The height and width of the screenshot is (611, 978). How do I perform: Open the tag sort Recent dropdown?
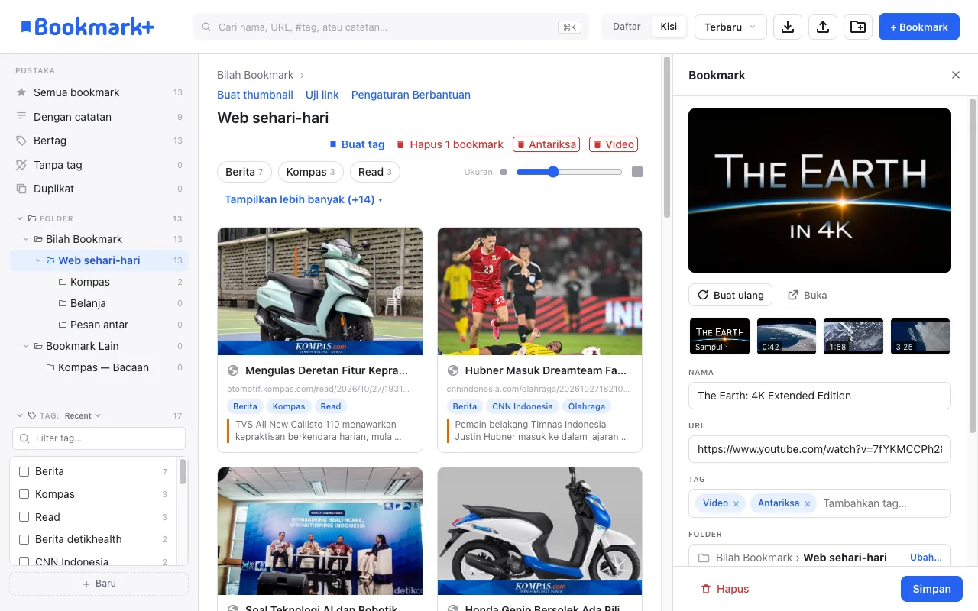pyautogui.click(x=83, y=415)
